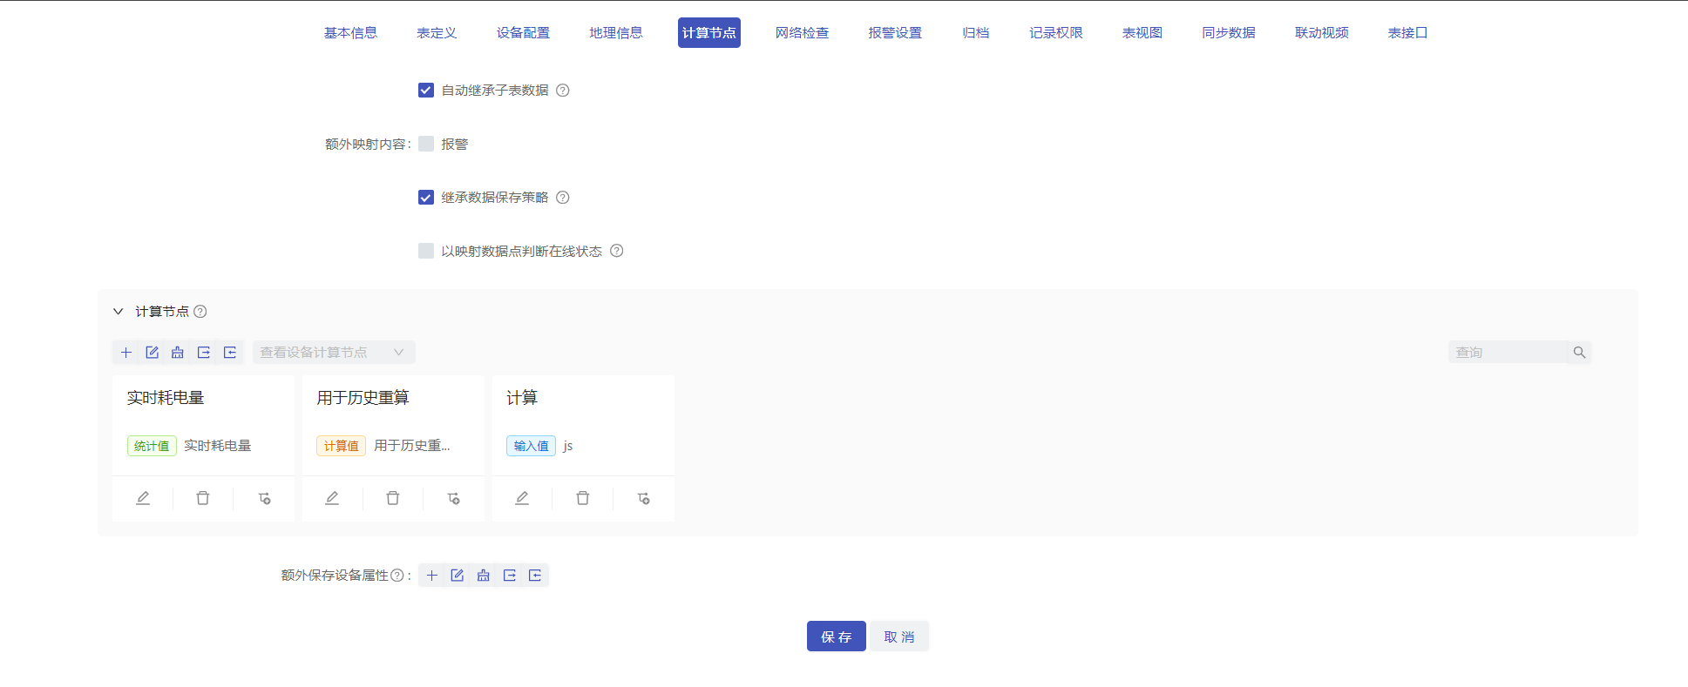Click the search magnifier icon next to 查询
This screenshot has width=1688, height=687.
point(1579,353)
